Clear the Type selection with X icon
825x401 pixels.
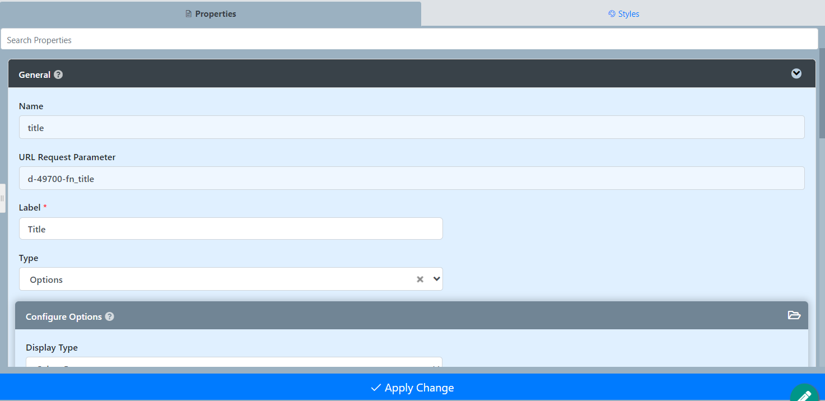tap(420, 279)
